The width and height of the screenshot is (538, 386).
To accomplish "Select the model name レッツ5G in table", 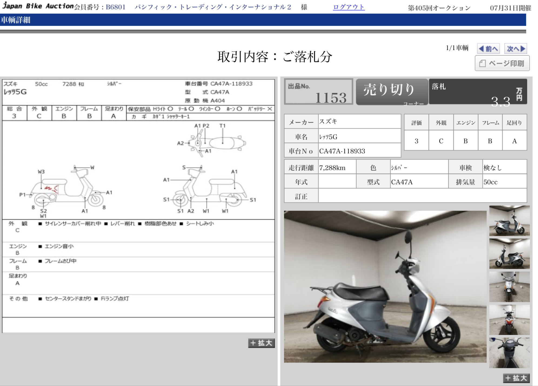I will 328,137.
